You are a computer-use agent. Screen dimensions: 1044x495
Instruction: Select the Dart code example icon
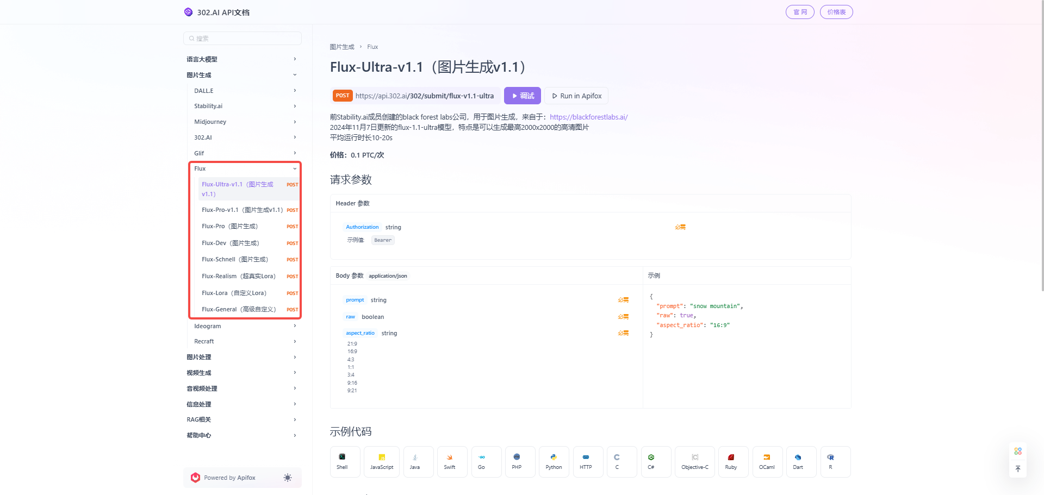[798, 457]
